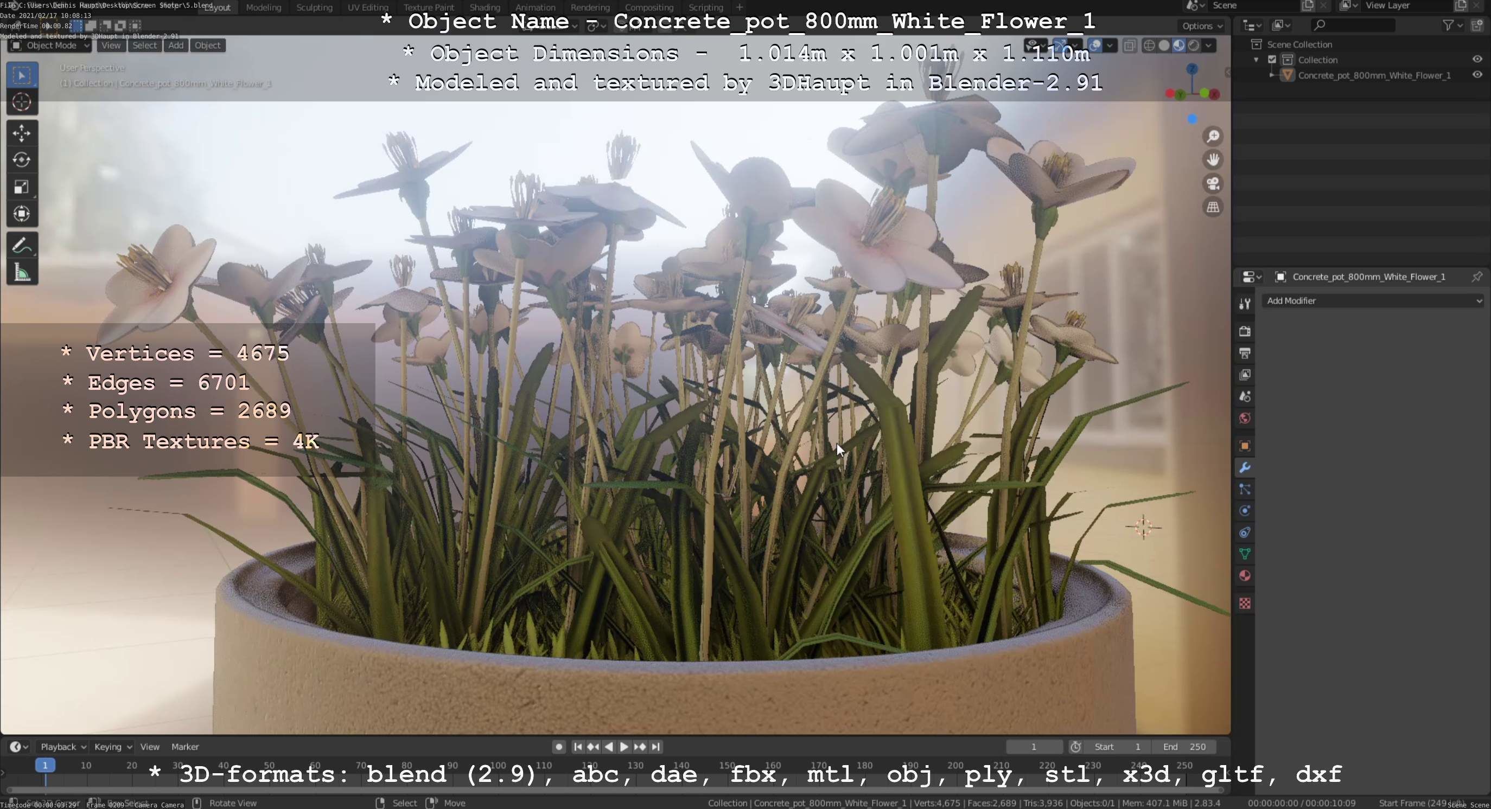
Task: Hide Concrete_pot_800mm_White_Flower_1 object via eye icon
Action: (1477, 75)
